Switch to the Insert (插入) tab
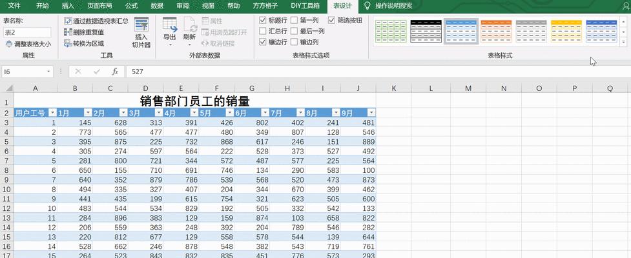This screenshot has height=258, width=631. pyautogui.click(x=68, y=6)
